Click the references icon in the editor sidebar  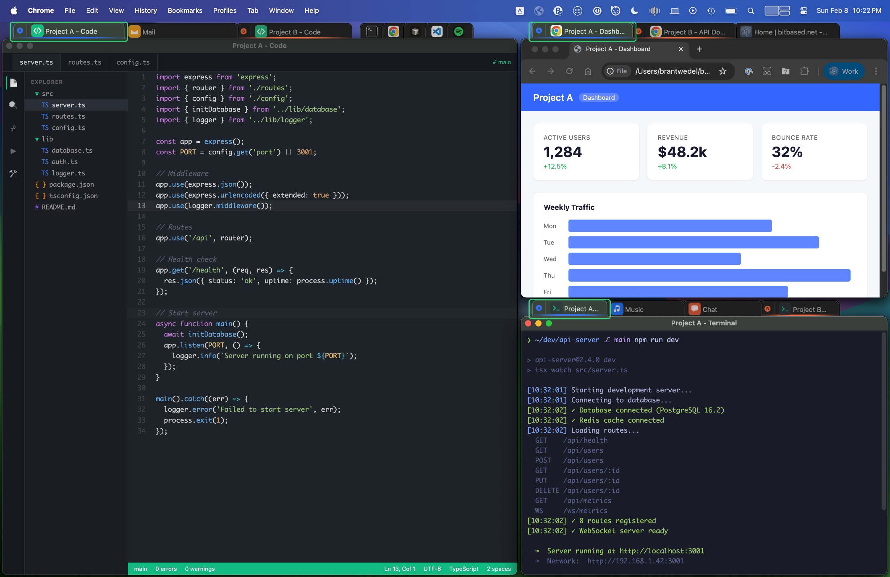click(13, 128)
